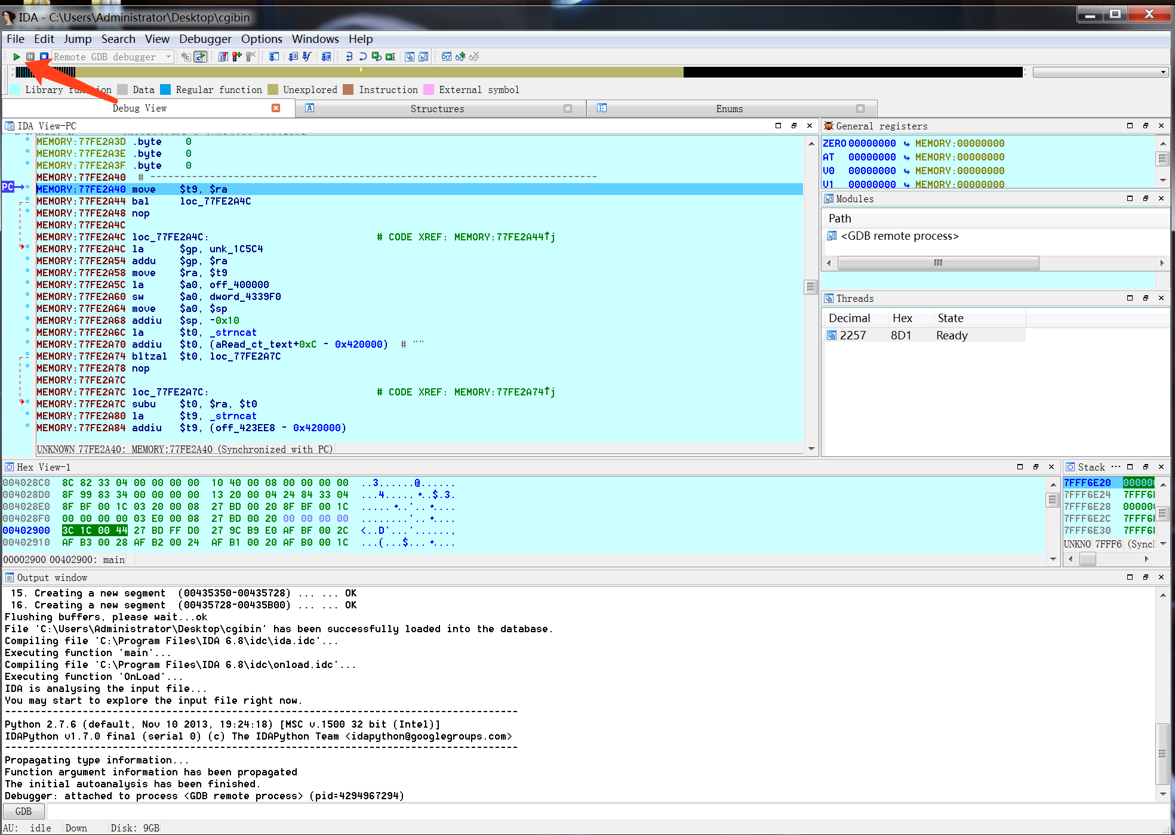
Task: Open the debugger windows icon
Action: pyautogui.click(x=274, y=57)
